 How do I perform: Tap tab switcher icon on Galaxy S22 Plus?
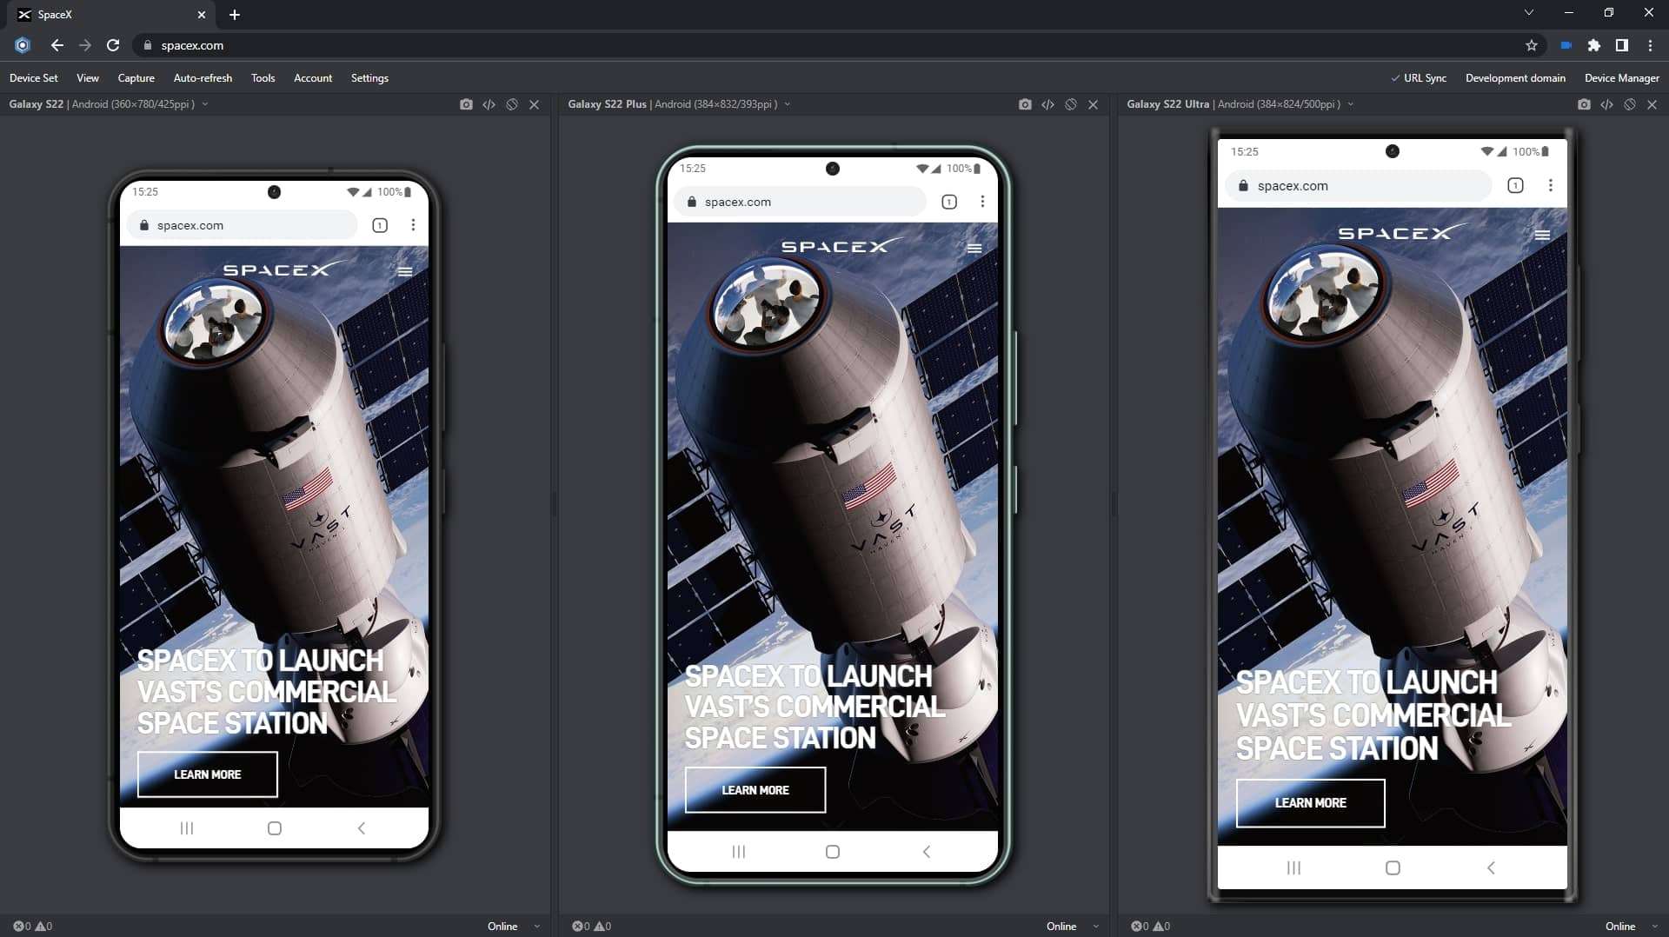949,202
